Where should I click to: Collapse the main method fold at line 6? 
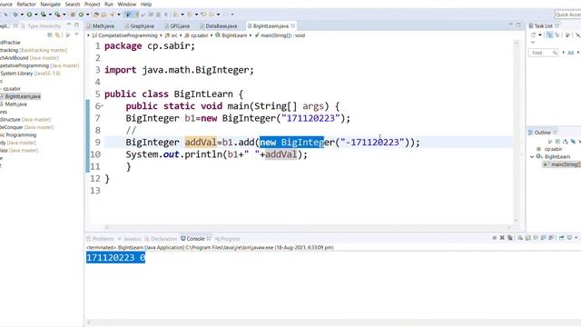pos(103,106)
